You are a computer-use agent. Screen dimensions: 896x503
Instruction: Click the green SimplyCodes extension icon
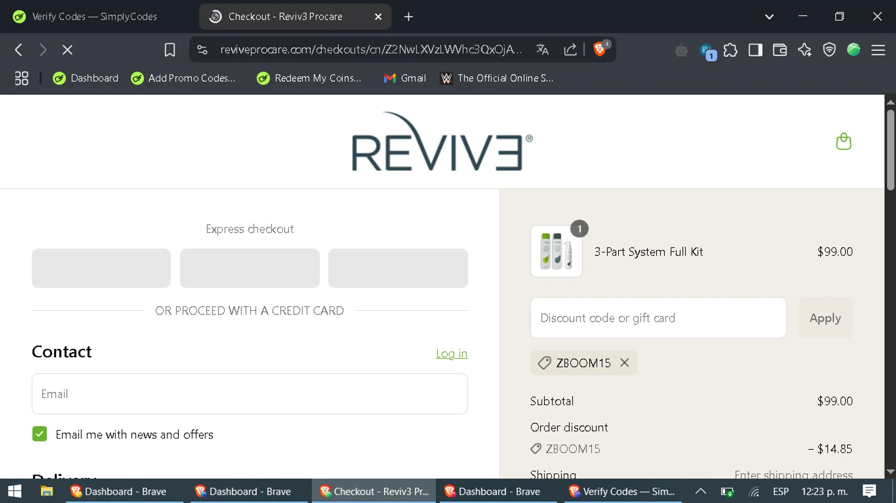pyautogui.click(x=854, y=50)
